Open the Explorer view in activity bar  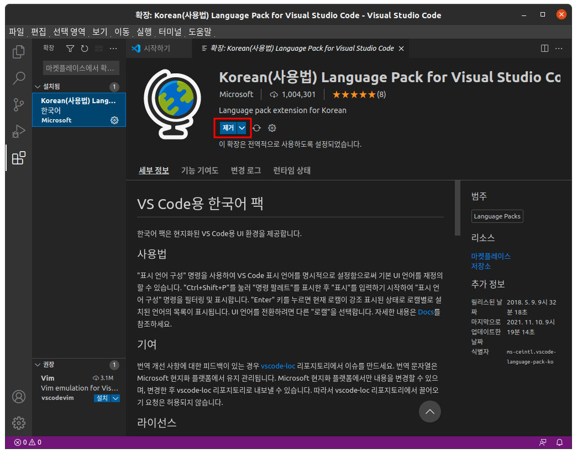pyautogui.click(x=18, y=52)
